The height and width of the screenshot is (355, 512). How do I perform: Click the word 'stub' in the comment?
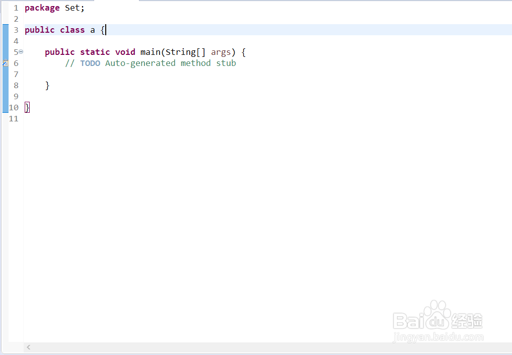click(226, 63)
